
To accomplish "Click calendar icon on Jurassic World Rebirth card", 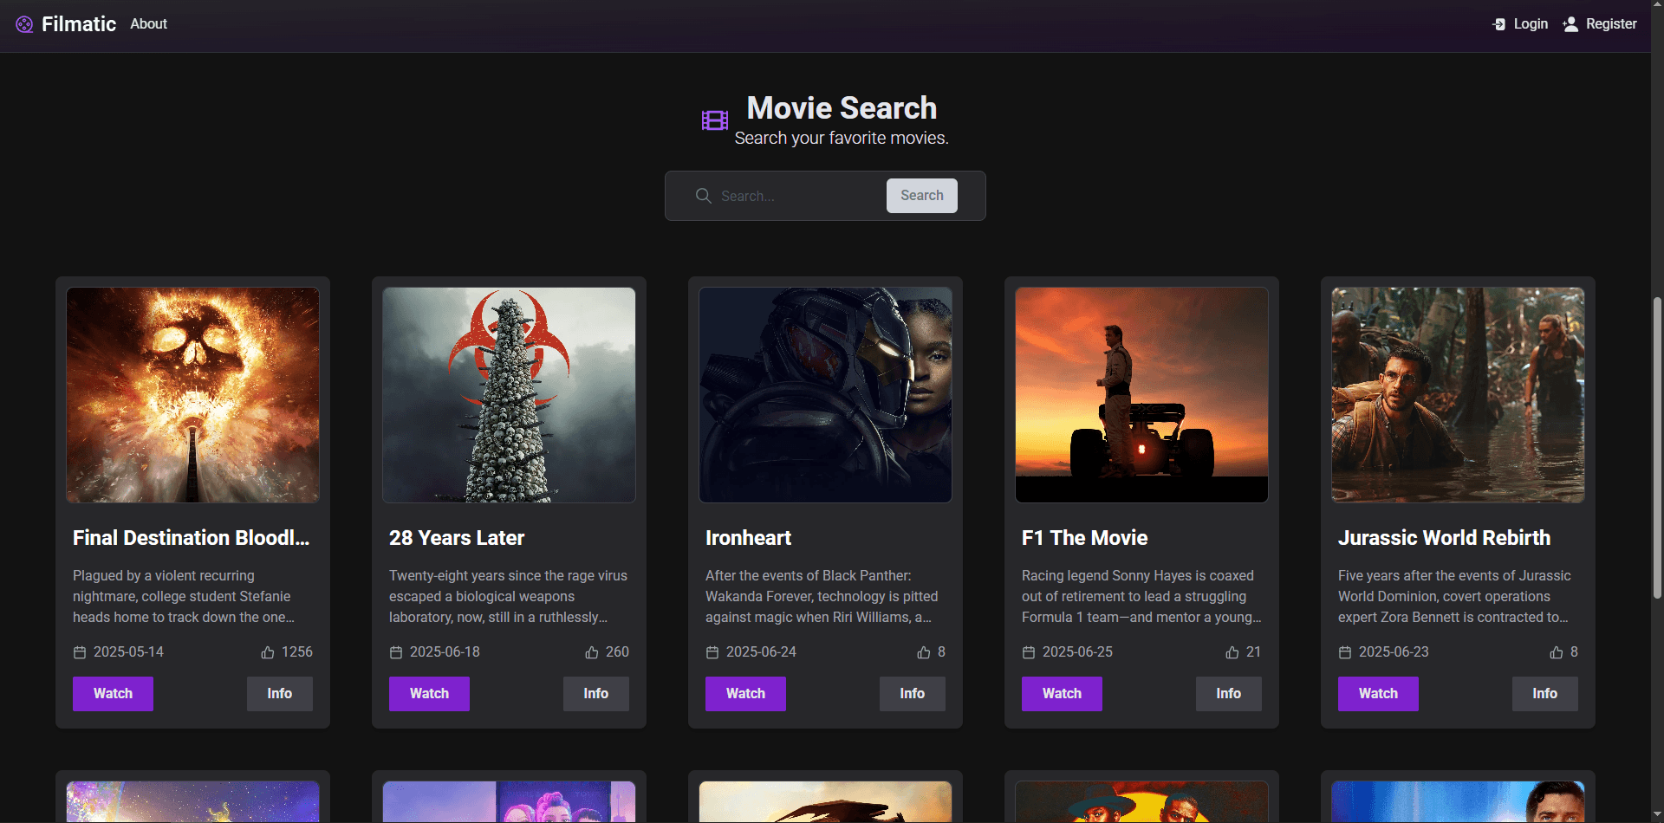I will (1345, 652).
